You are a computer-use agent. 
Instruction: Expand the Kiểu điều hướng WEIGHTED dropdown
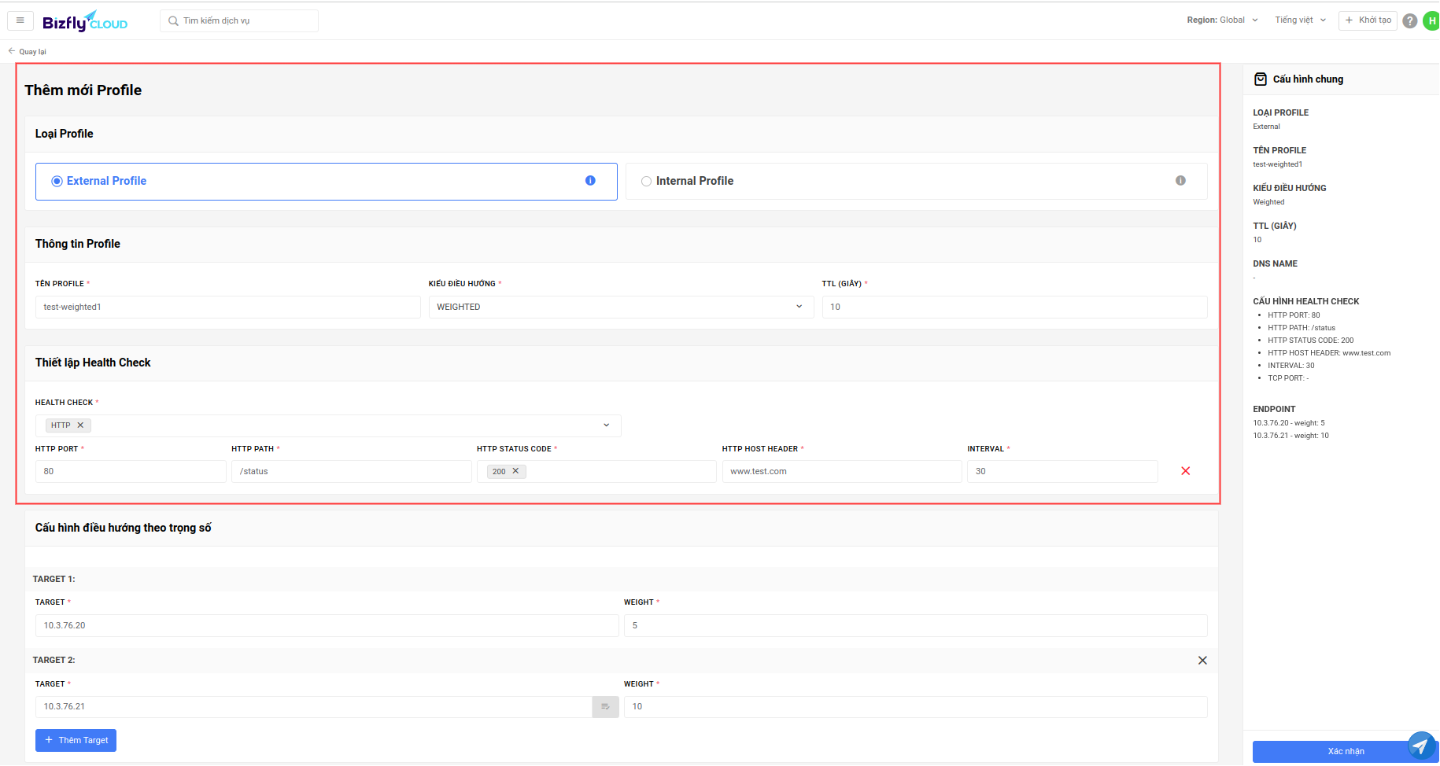(621, 307)
